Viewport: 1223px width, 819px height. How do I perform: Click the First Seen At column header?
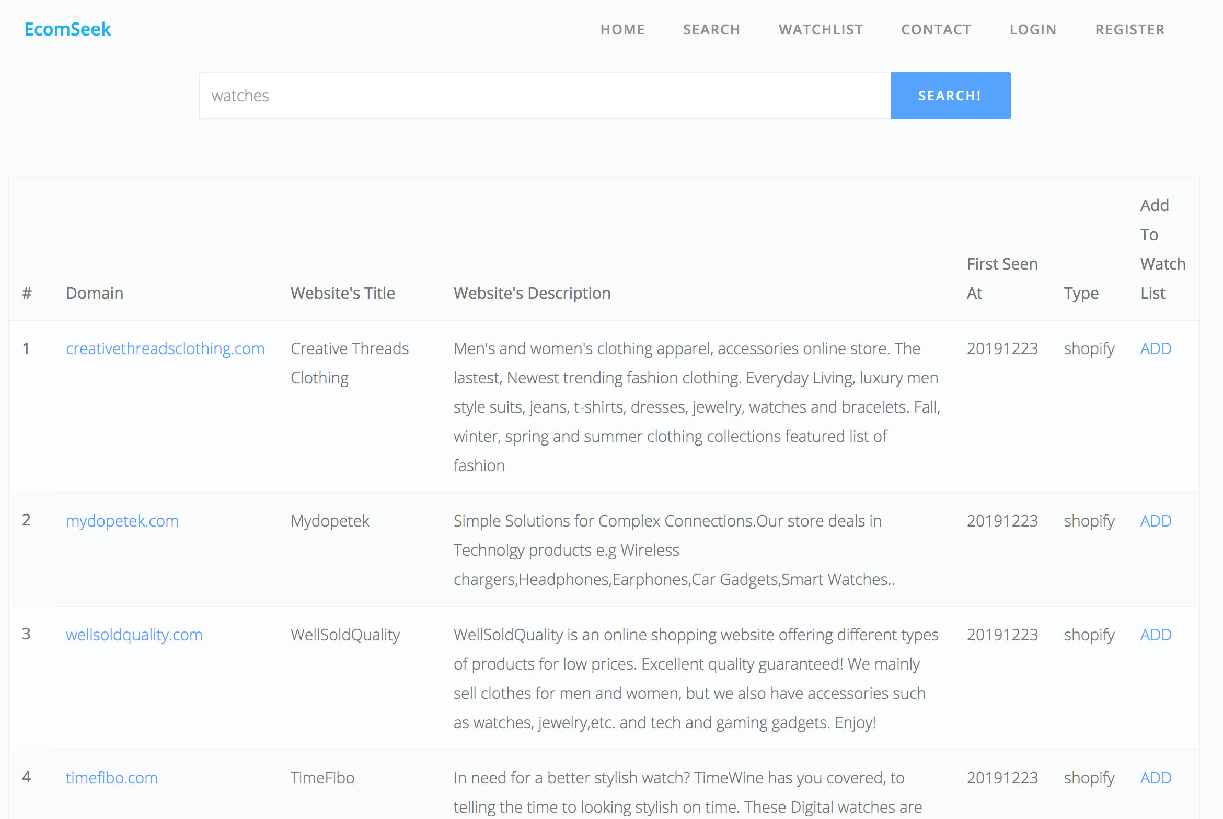pos(1001,278)
